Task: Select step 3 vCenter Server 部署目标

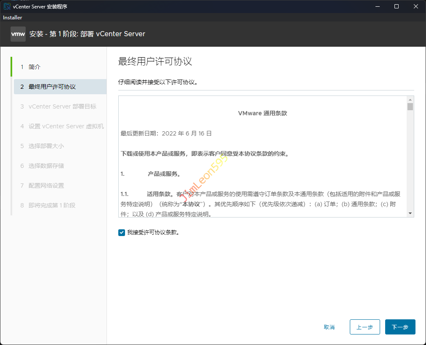Action: click(62, 106)
